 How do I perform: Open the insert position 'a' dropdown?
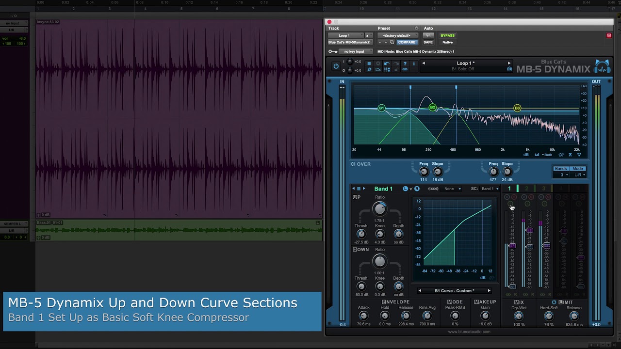point(369,35)
